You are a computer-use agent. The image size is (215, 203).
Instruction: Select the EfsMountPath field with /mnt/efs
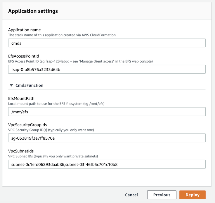(107, 112)
